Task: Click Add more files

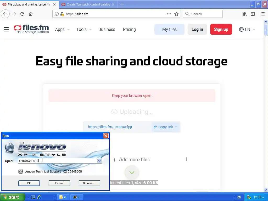Action: pyautogui.click(x=131, y=160)
